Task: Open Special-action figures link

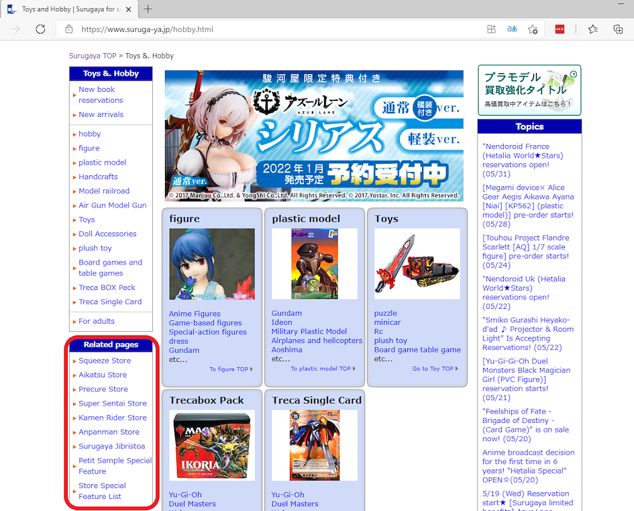Action: coord(207,332)
